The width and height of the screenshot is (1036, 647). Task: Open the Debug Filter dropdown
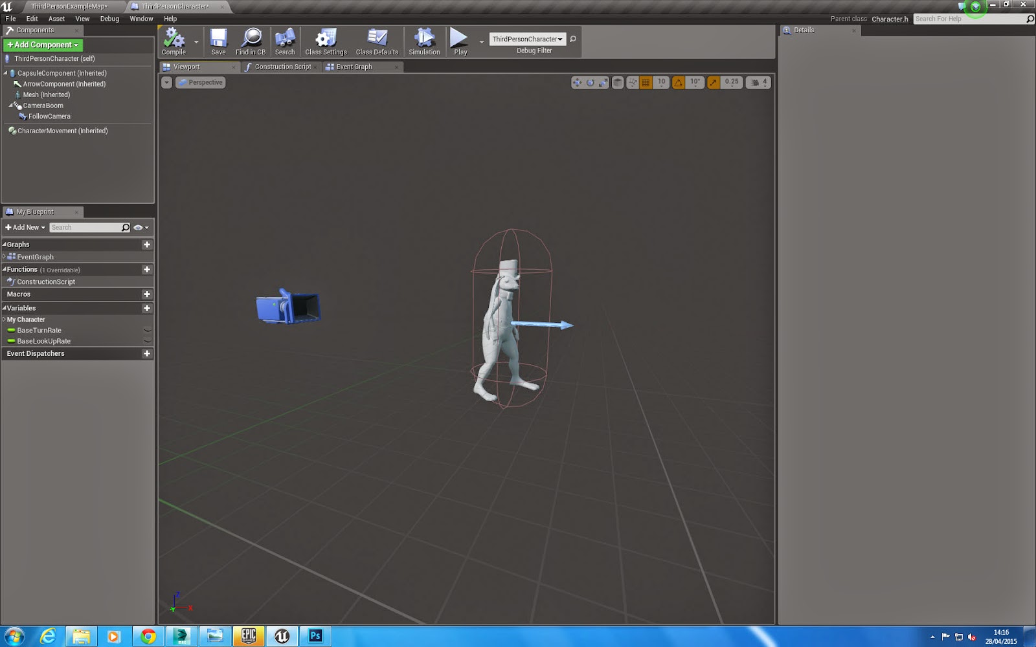tap(527, 39)
